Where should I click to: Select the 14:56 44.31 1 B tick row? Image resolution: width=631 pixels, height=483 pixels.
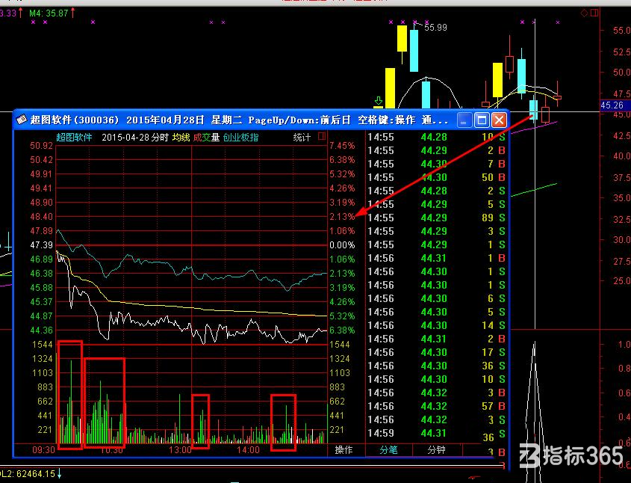pos(437,258)
